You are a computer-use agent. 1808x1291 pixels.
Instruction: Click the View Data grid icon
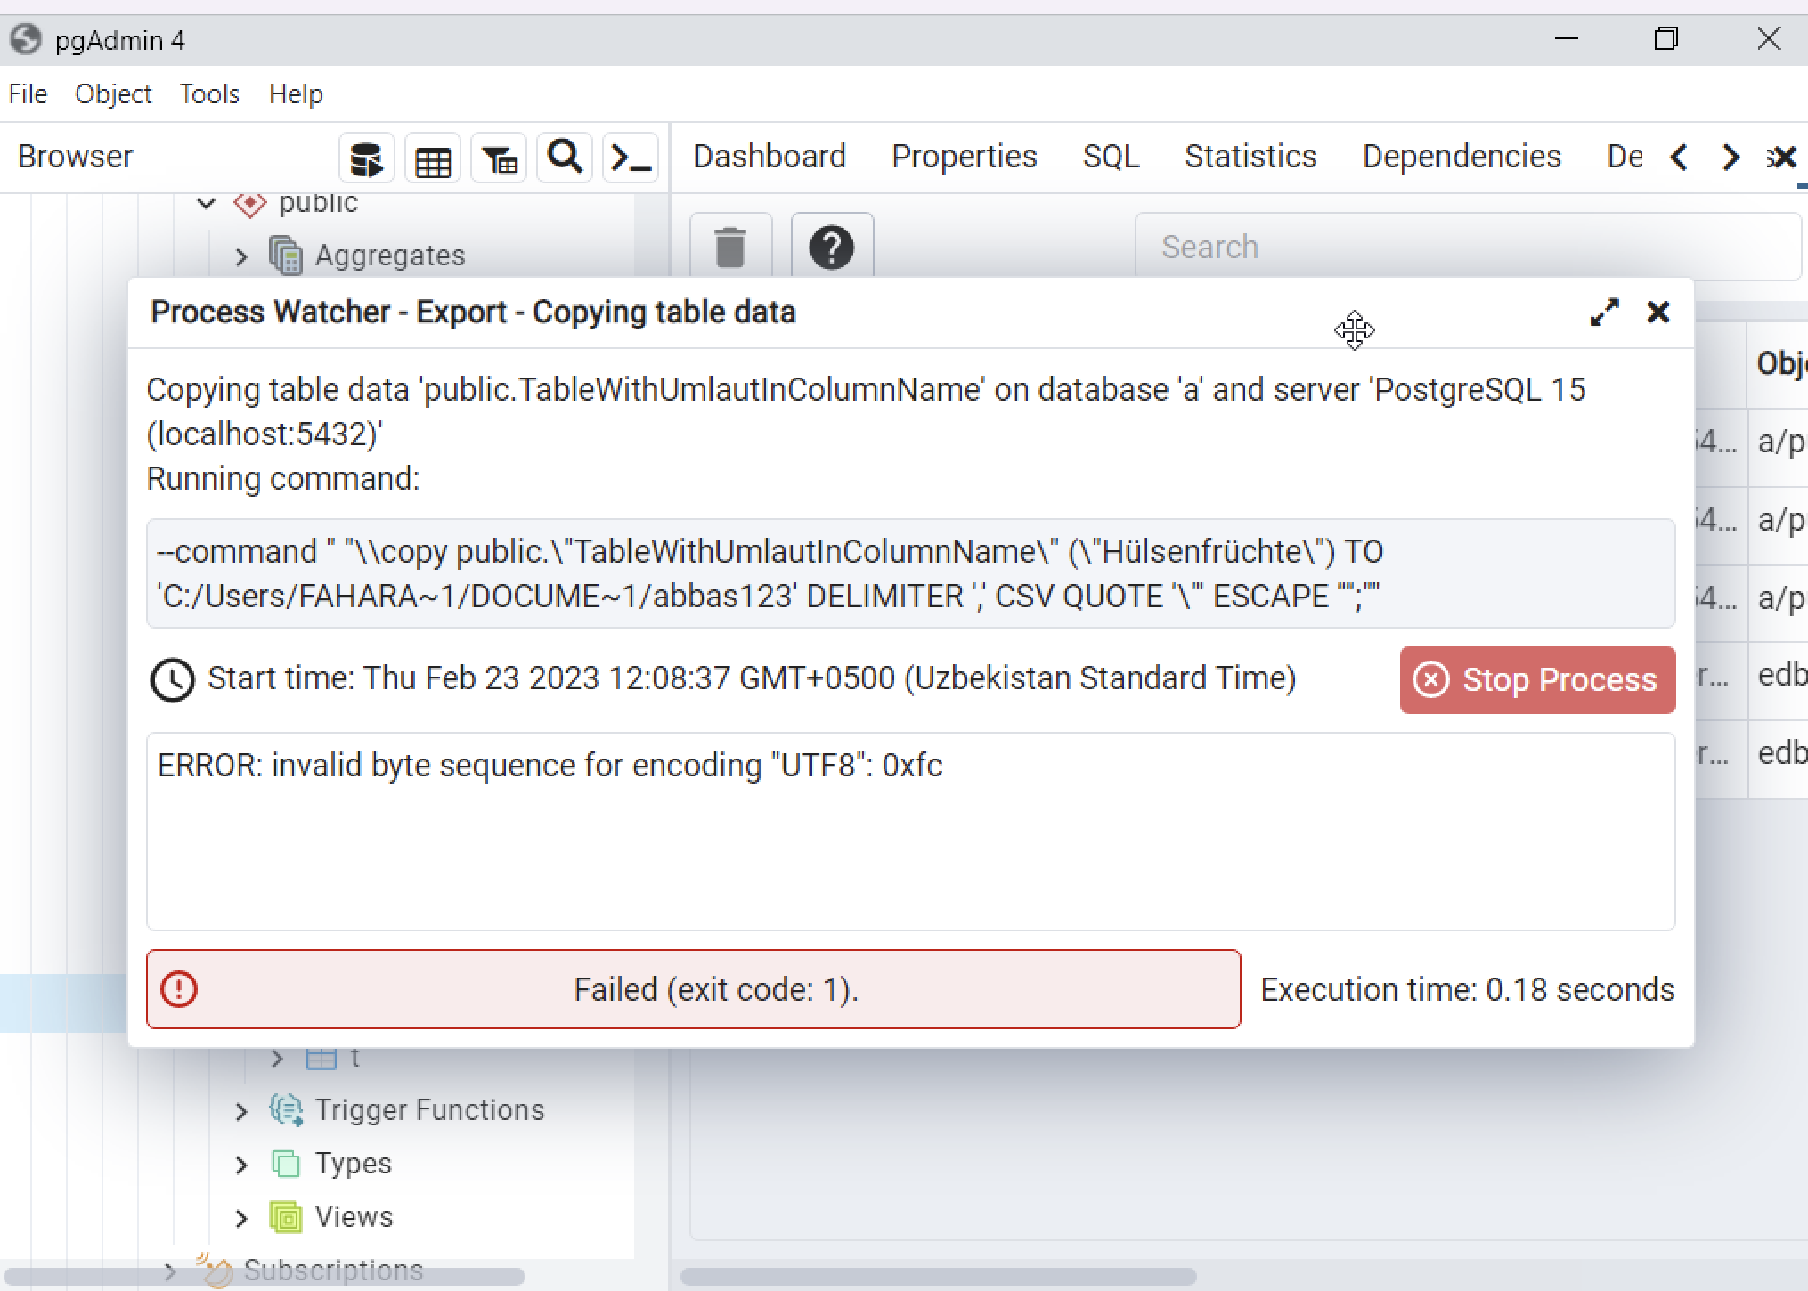(x=432, y=157)
